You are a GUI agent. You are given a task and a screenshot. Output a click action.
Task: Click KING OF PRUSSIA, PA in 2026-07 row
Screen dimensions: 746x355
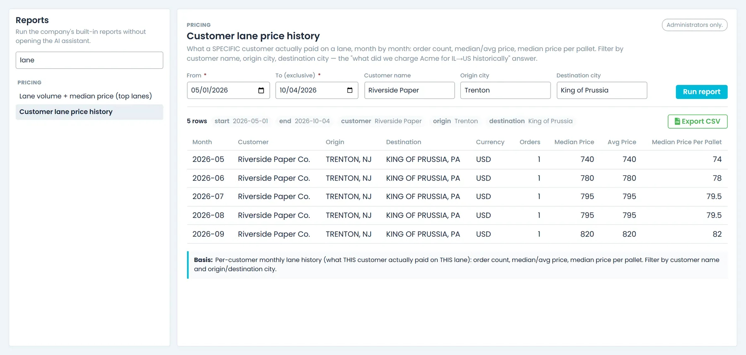coord(423,197)
